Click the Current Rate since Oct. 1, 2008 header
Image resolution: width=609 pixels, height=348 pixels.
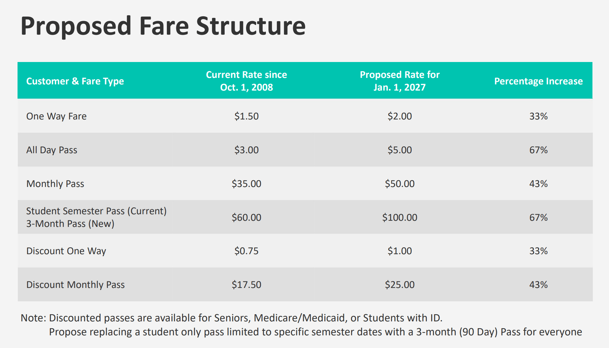pyautogui.click(x=246, y=81)
